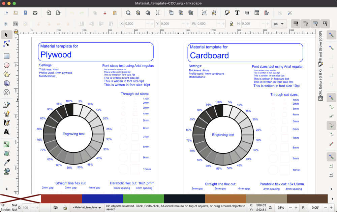This screenshot has height=212, width=337.
Task: Click the Ungroup objects icon
Action: tap(214, 13)
